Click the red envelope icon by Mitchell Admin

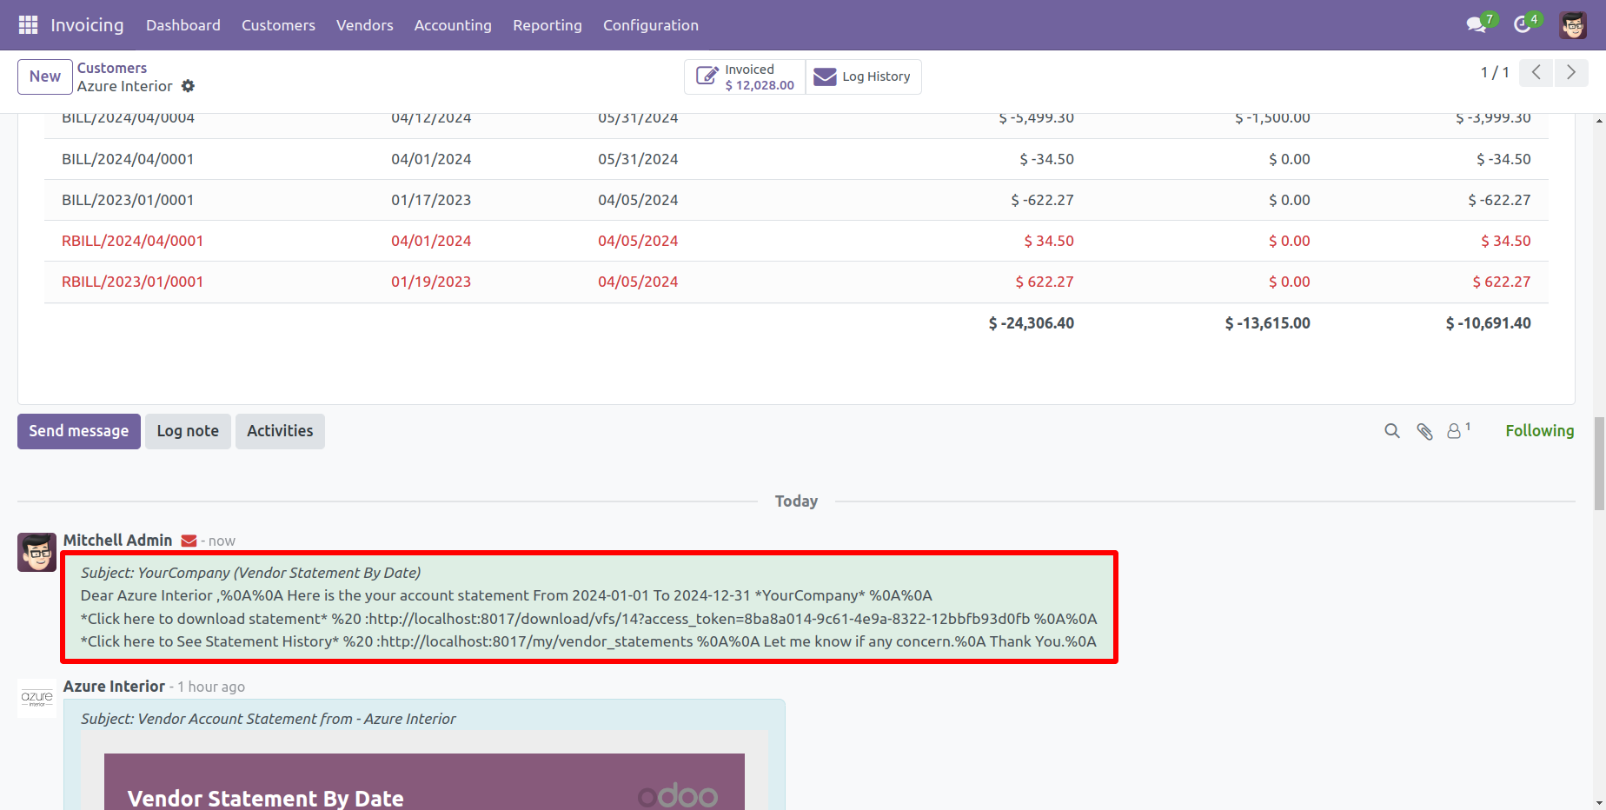pyautogui.click(x=189, y=541)
